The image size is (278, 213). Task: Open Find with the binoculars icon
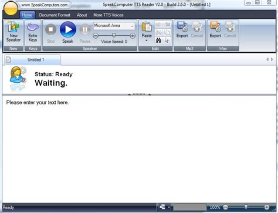(158, 40)
